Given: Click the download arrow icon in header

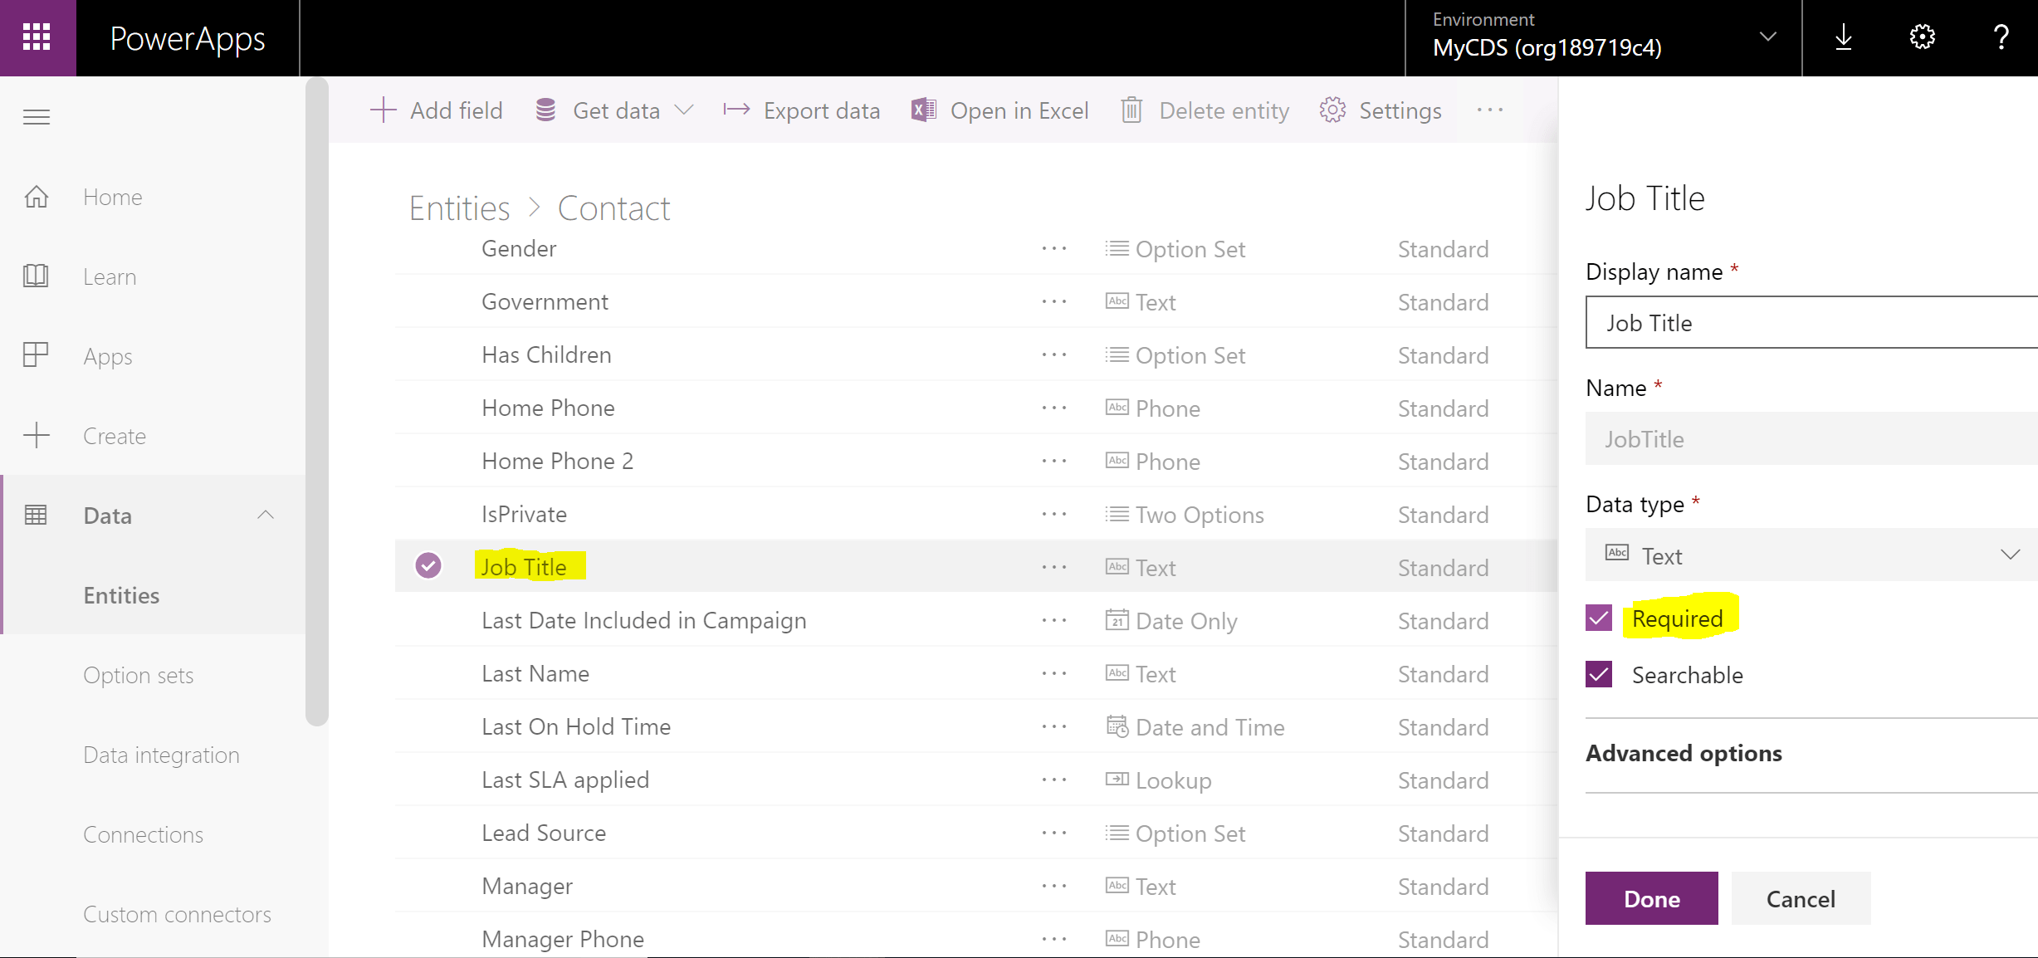Looking at the screenshot, I should tap(1843, 37).
